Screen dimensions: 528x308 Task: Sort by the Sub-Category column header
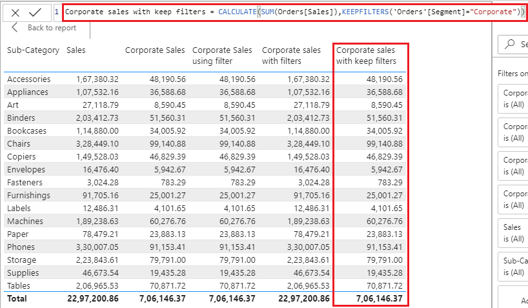33,50
